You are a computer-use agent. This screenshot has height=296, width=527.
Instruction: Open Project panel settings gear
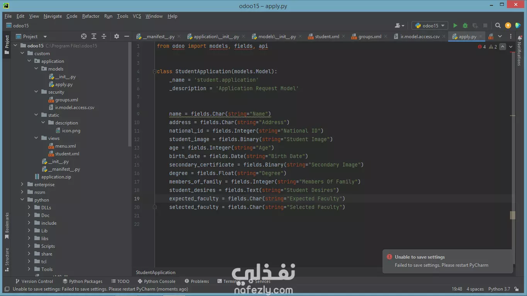pos(117,36)
